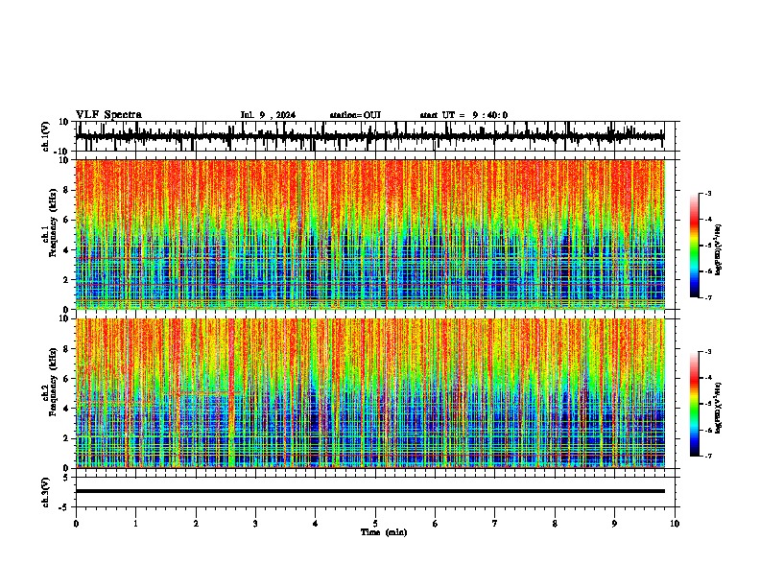
Task: Click the horizontal 5 kHz line in ch.2 spectrogram
Action: [209, 393]
